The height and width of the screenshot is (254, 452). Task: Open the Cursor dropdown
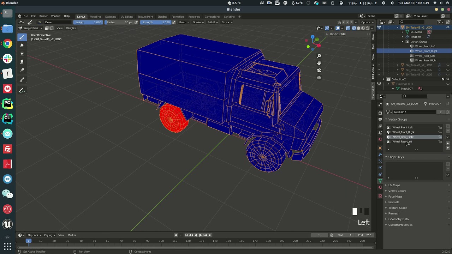(226, 22)
